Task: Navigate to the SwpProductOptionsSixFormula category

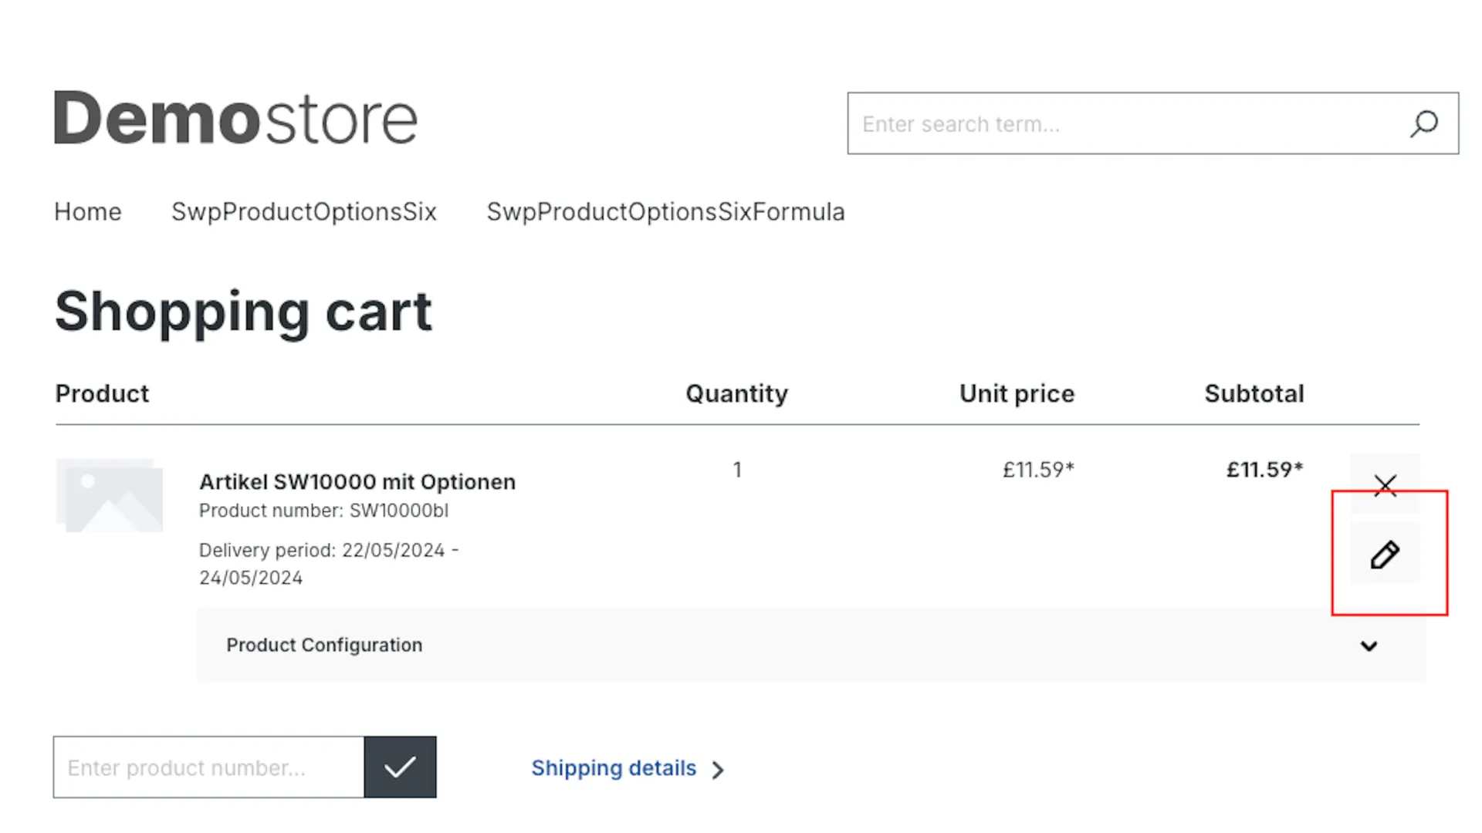Action: (665, 212)
